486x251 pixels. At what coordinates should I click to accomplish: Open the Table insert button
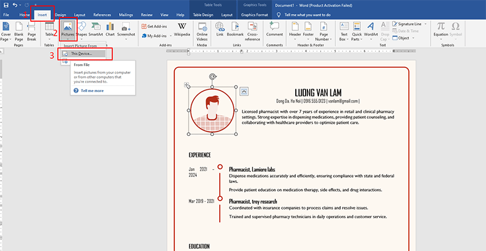(x=49, y=32)
